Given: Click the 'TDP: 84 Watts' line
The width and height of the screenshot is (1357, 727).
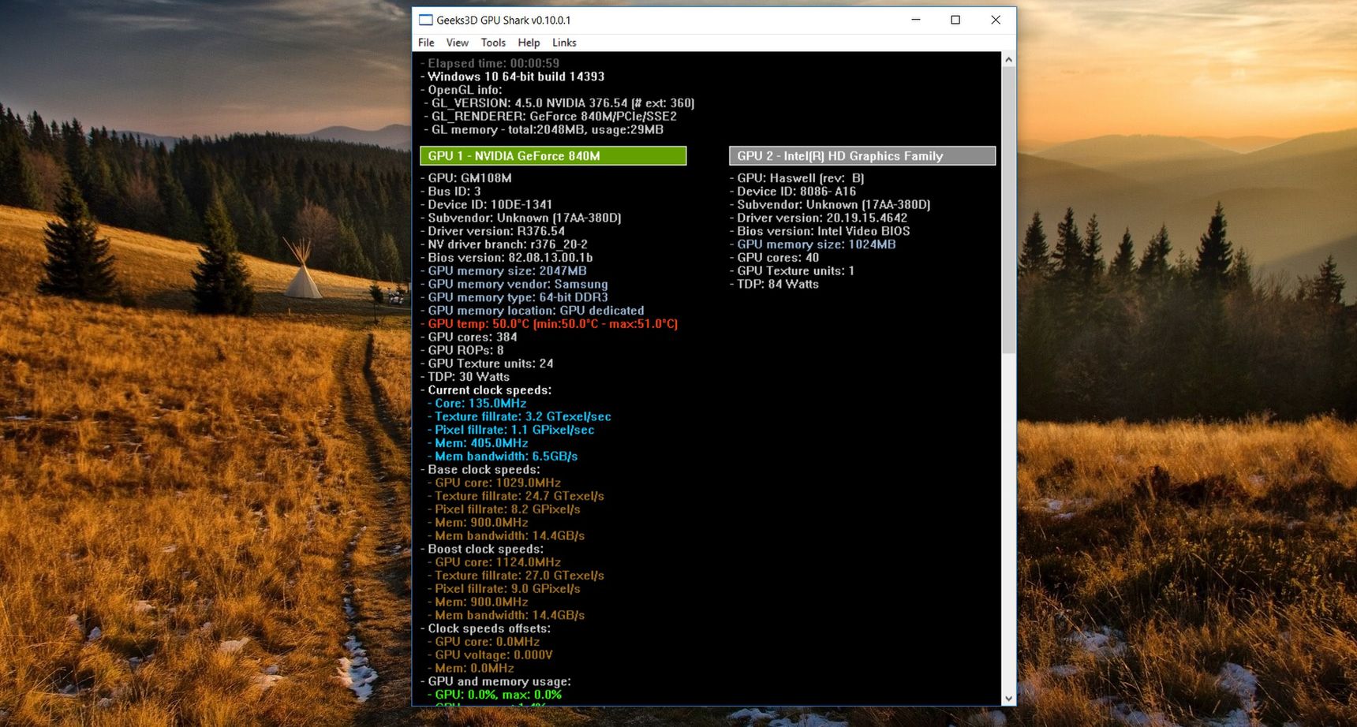Looking at the screenshot, I should (x=774, y=284).
